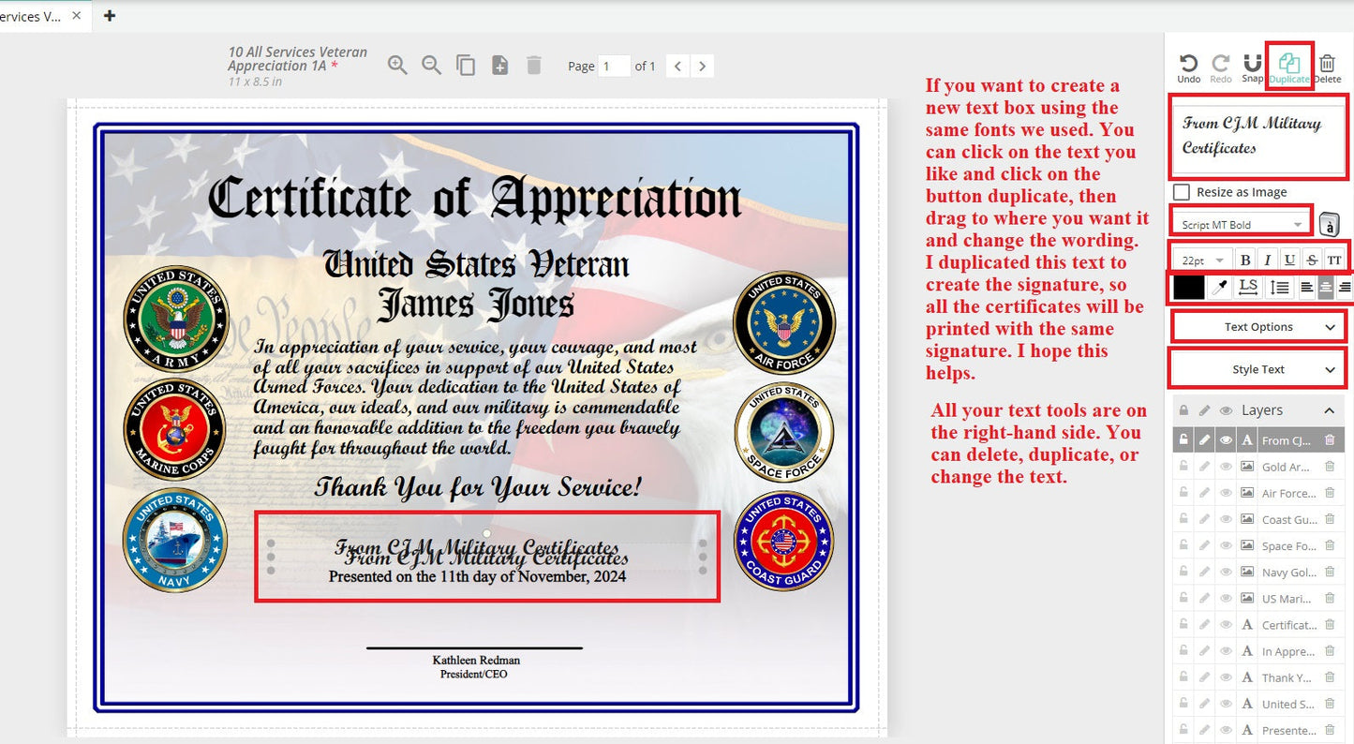Image resolution: width=1354 pixels, height=744 pixels.
Task: Align text center
Action: (1326, 288)
